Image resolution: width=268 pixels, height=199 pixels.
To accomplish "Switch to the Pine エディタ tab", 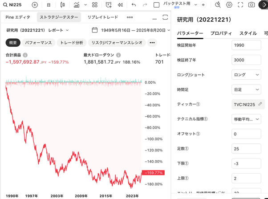I will click(18, 17).
